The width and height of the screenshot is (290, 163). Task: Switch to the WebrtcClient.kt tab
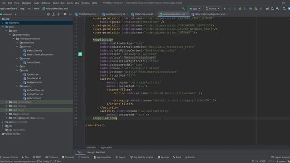coord(87,14)
